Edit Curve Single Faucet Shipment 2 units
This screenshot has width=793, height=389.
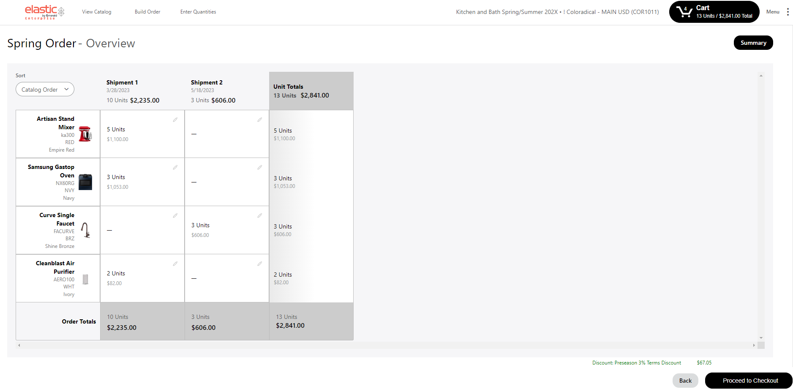pyautogui.click(x=259, y=216)
